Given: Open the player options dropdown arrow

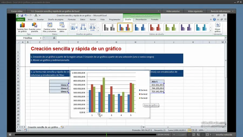Looking at the screenshot, I should coord(210,135).
